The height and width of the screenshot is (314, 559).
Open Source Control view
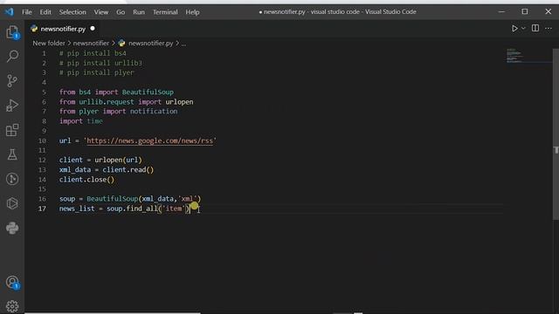pos(12,81)
